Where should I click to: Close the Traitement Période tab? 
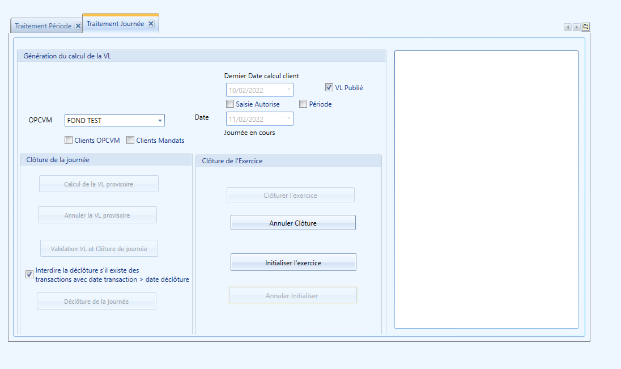[x=78, y=26]
